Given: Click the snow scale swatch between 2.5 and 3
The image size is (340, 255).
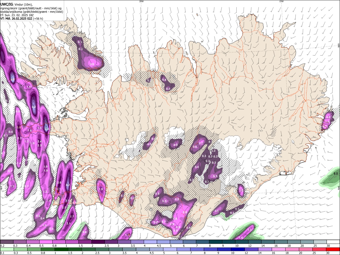Looking at the screenshot, I should coord(111,242).
